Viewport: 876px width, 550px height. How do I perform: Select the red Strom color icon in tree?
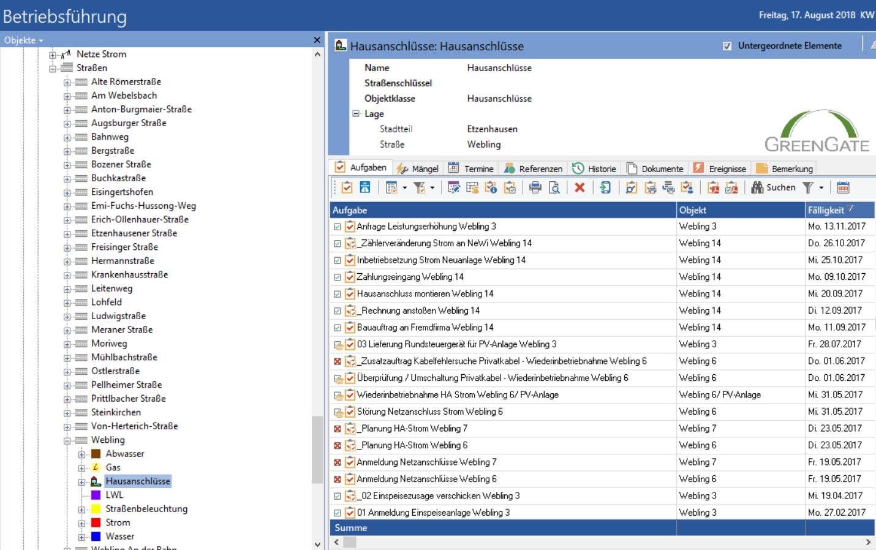pos(96,522)
